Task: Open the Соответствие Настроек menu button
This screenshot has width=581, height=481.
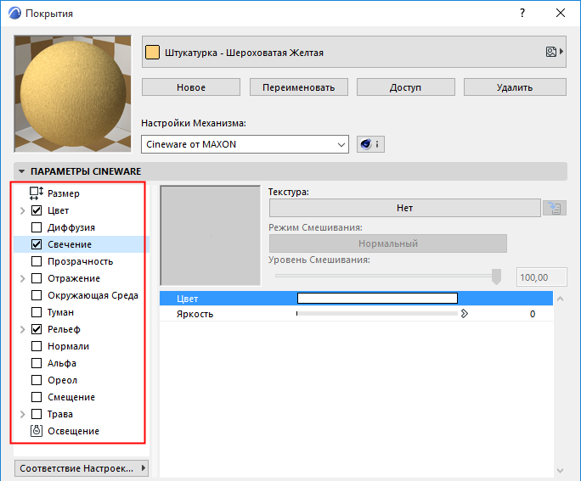Action: 82,468
